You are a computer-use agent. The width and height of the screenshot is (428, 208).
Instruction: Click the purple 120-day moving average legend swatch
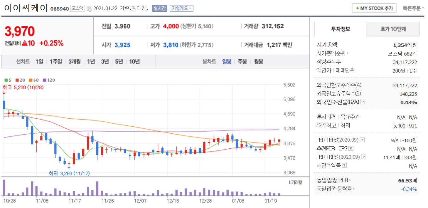pos(45,80)
